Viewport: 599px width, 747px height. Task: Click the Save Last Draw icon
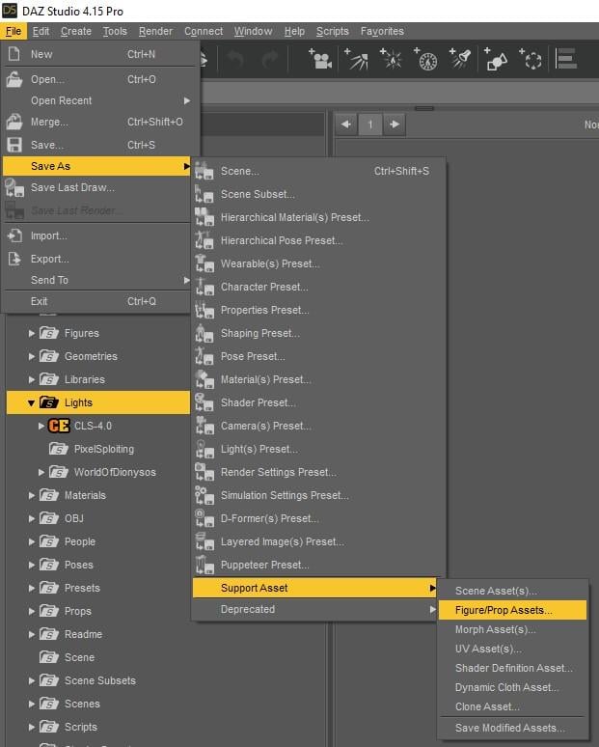click(x=14, y=187)
